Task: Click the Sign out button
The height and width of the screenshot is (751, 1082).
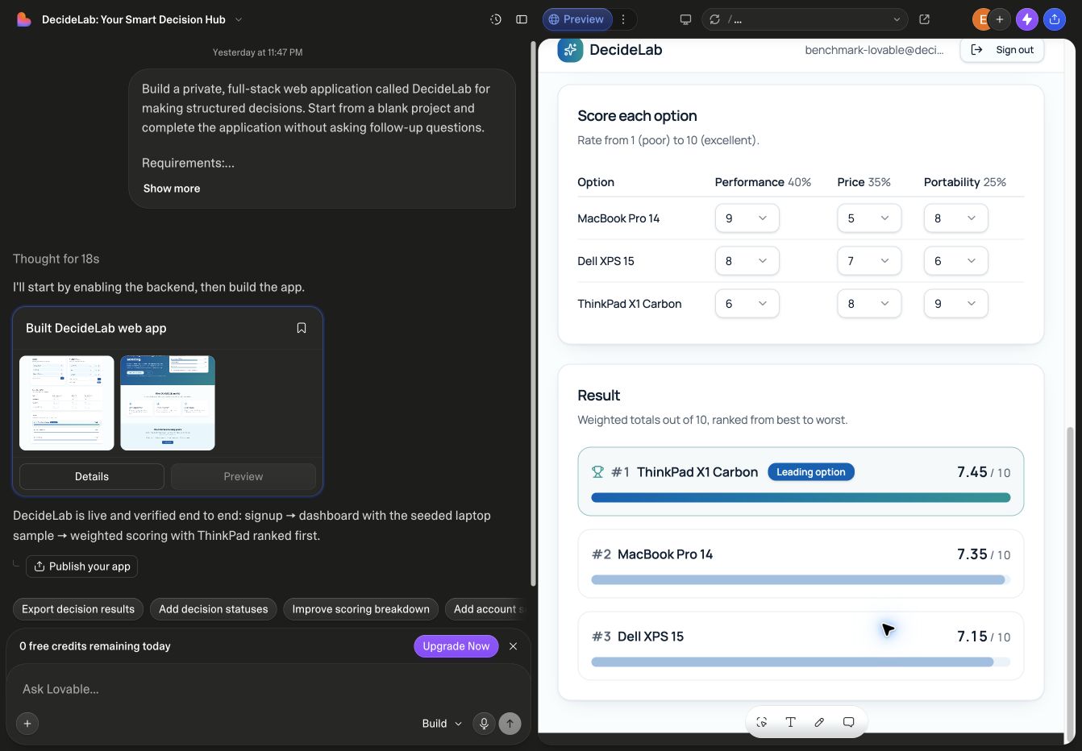Action: pyautogui.click(x=1002, y=50)
